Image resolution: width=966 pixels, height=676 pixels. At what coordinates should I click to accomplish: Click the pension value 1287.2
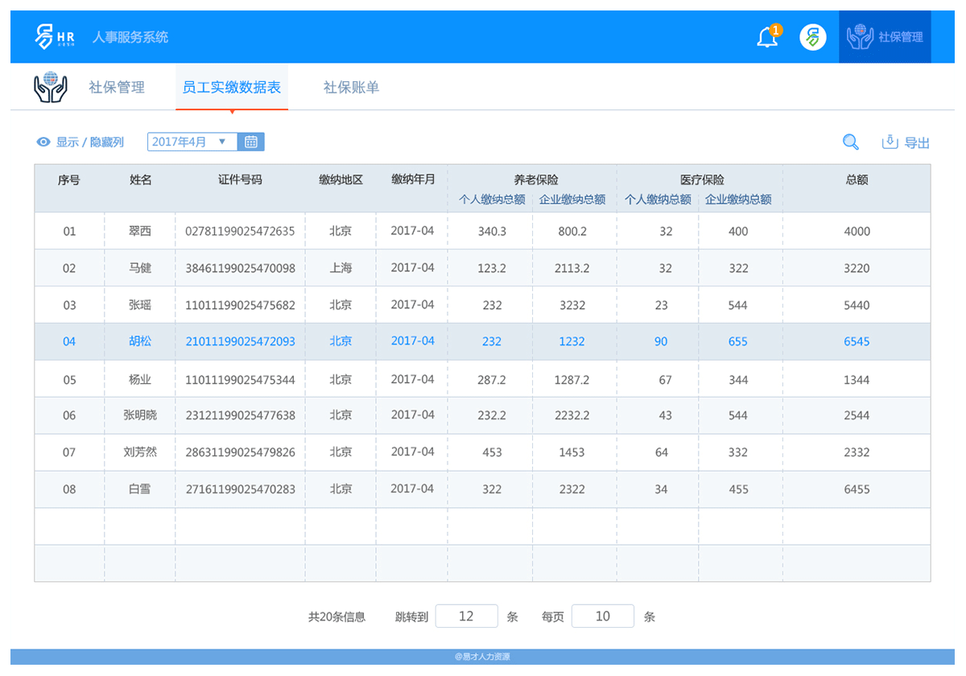click(x=572, y=380)
